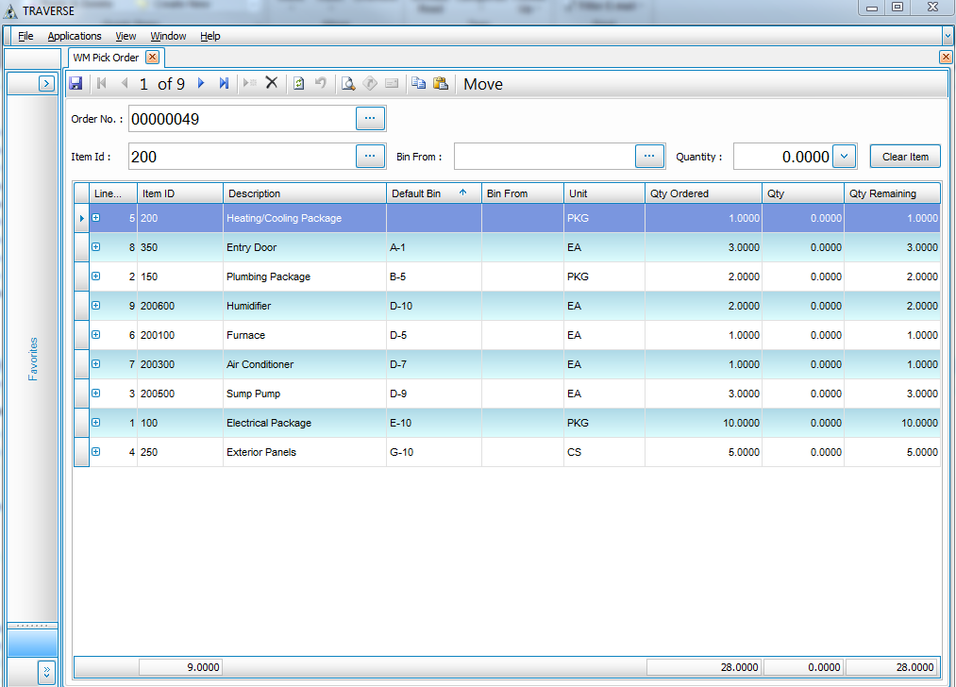Expand the Exterior Panels row
Image resolution: width=956 pixels, height=687 pixels.
(95, 452)
